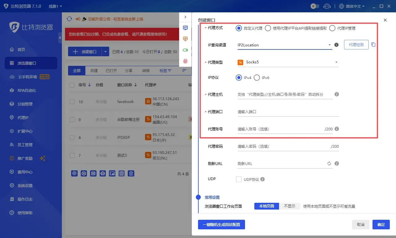
Task: Click the circular close-all windows icon
Action: [84, 173]
